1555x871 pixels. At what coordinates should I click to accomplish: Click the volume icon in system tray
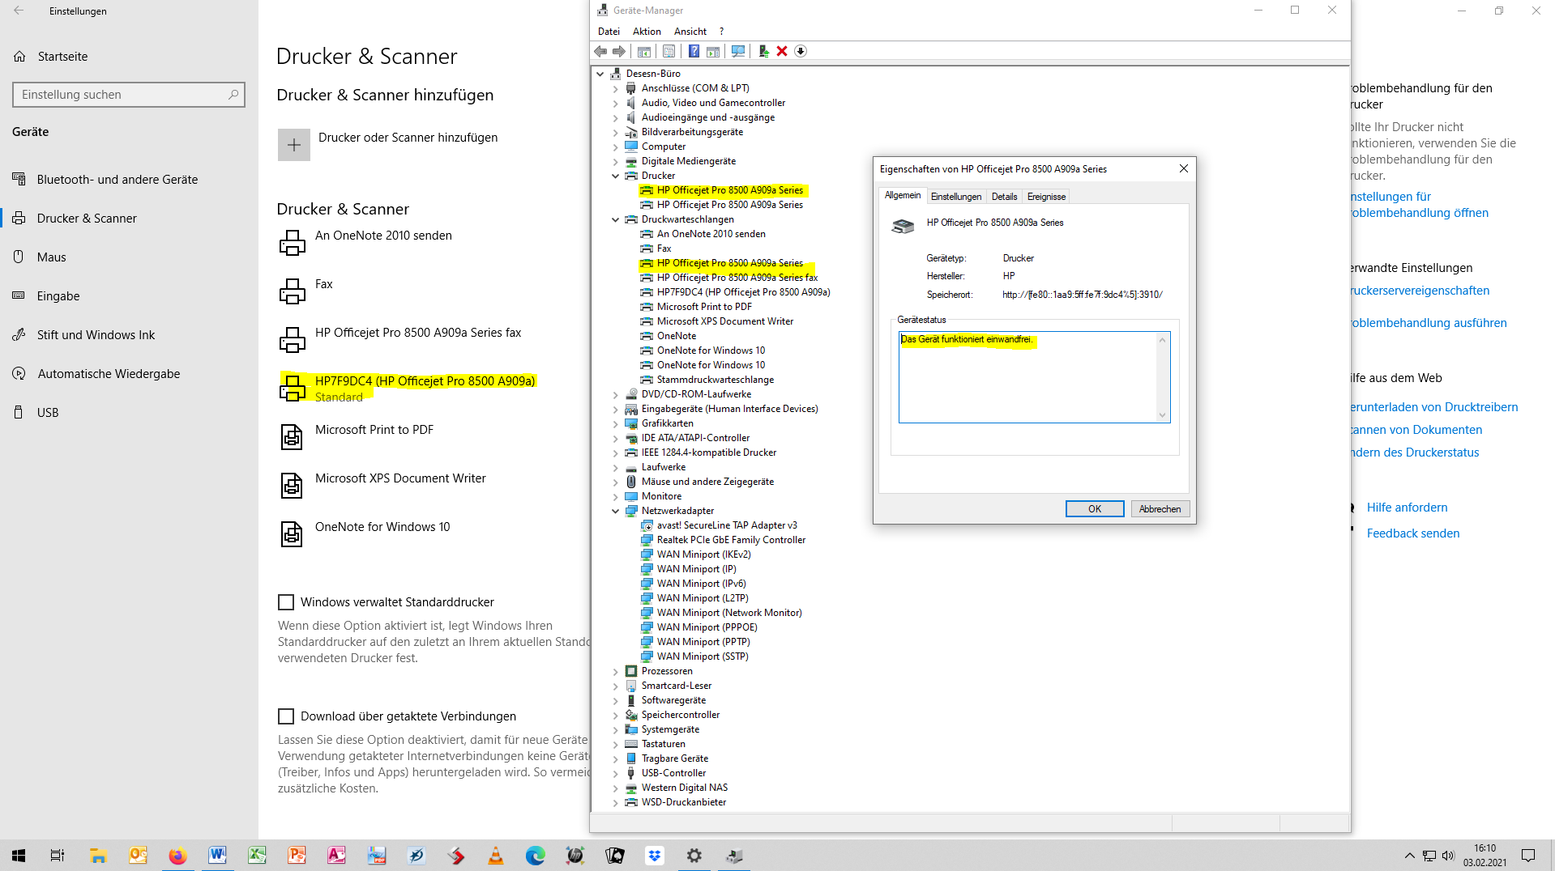pyautogui.click(x=1447, y=856)
